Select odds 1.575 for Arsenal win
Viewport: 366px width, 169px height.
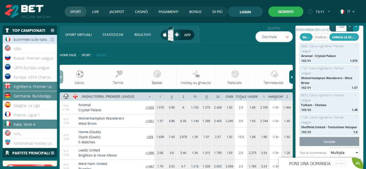click(160, 107)
